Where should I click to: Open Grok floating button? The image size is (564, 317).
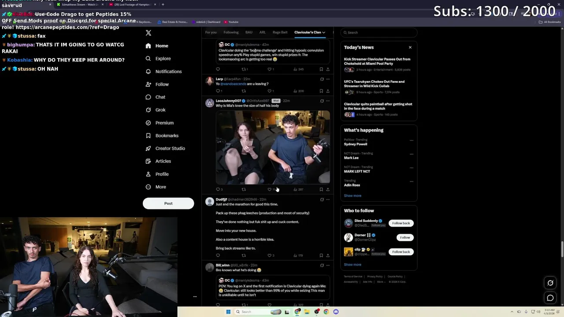(550, 283)
